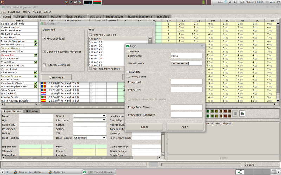Select dark brown F swatch in bottom row
The height and width of the screenshot is (175, 281).
pyautogui.click(x=230, y=116)
